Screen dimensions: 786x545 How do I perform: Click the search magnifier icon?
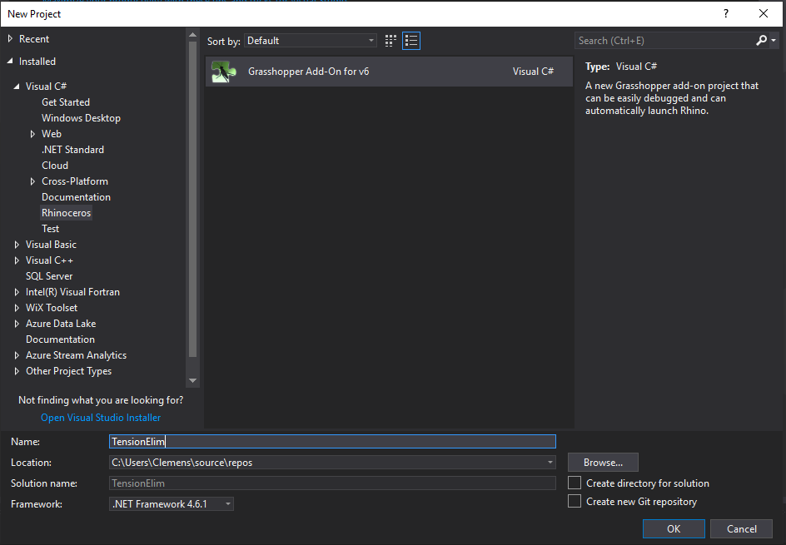(761, 41)
